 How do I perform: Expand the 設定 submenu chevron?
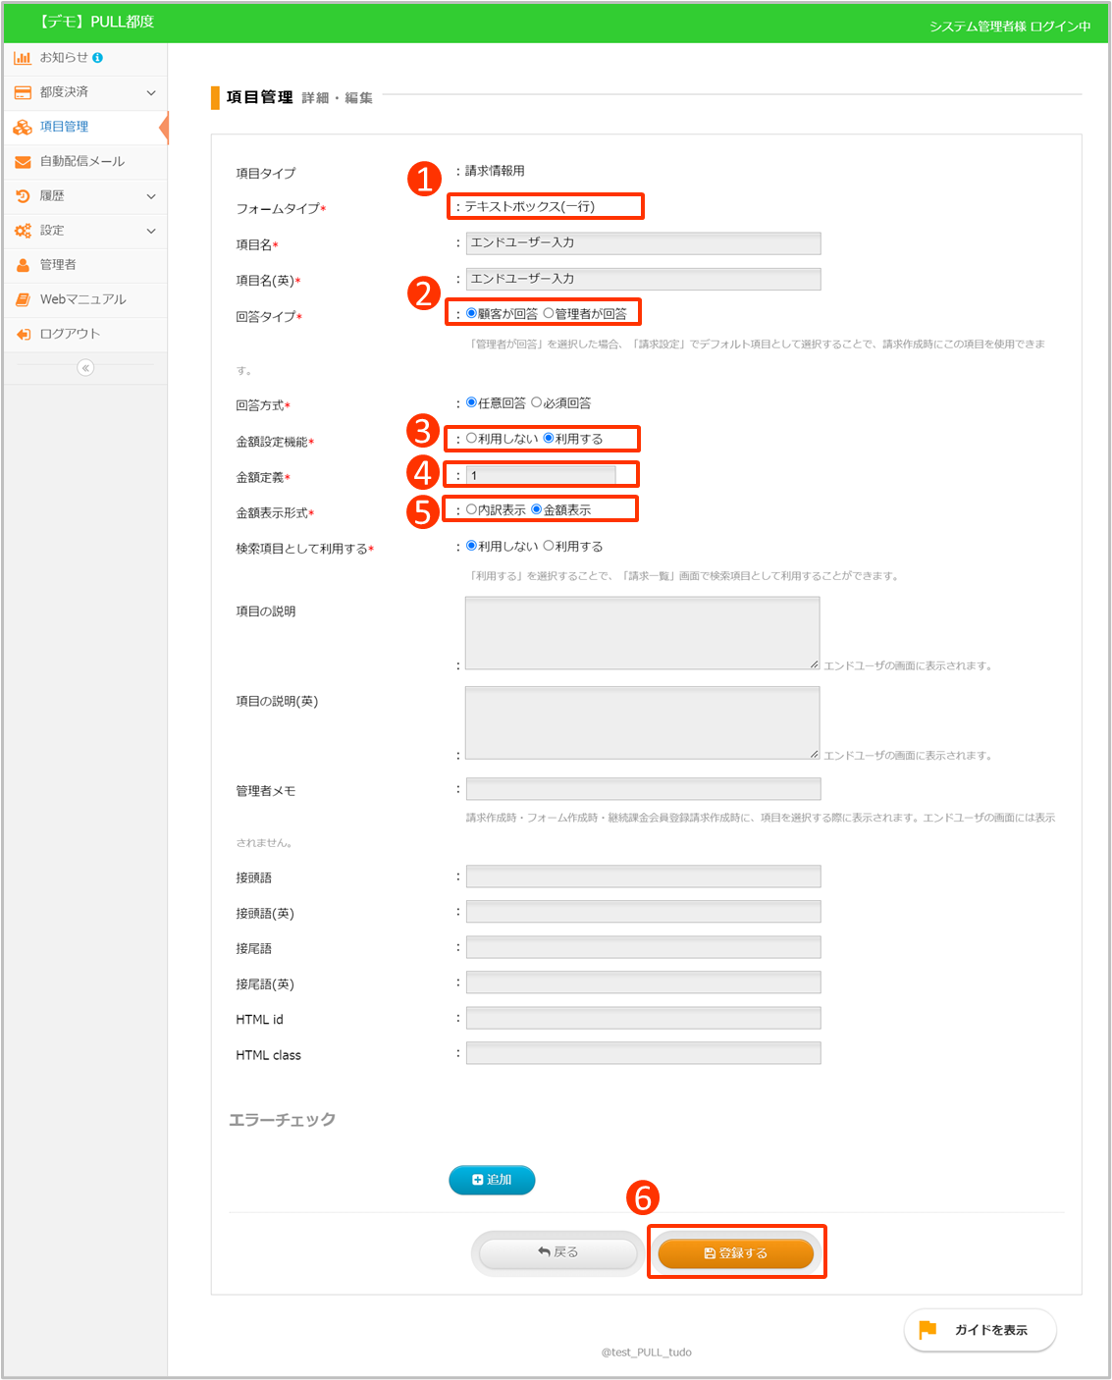pyautogui.click(x=151, y=231)
